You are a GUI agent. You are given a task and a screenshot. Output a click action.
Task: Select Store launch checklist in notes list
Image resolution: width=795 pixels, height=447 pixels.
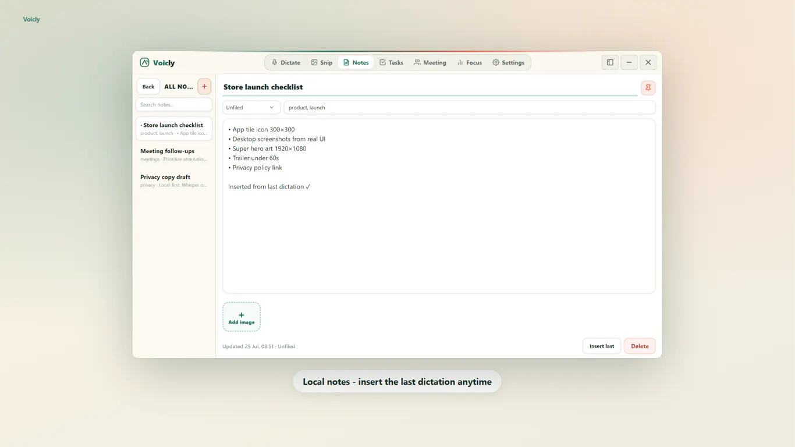(174, 129)
